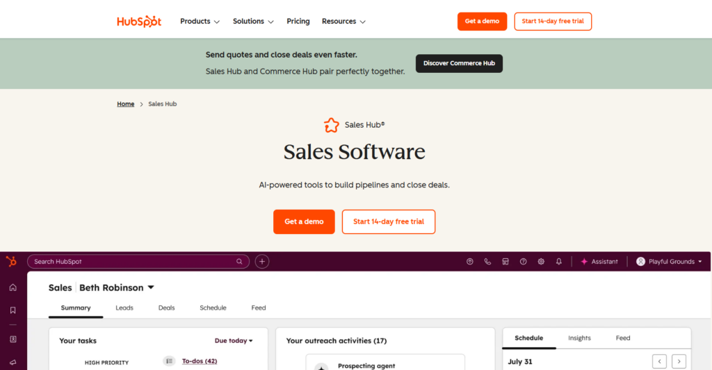The width and height of the screenshot is (712, 370).
Task: Open the workspace Feed tab
Action: 259,308
